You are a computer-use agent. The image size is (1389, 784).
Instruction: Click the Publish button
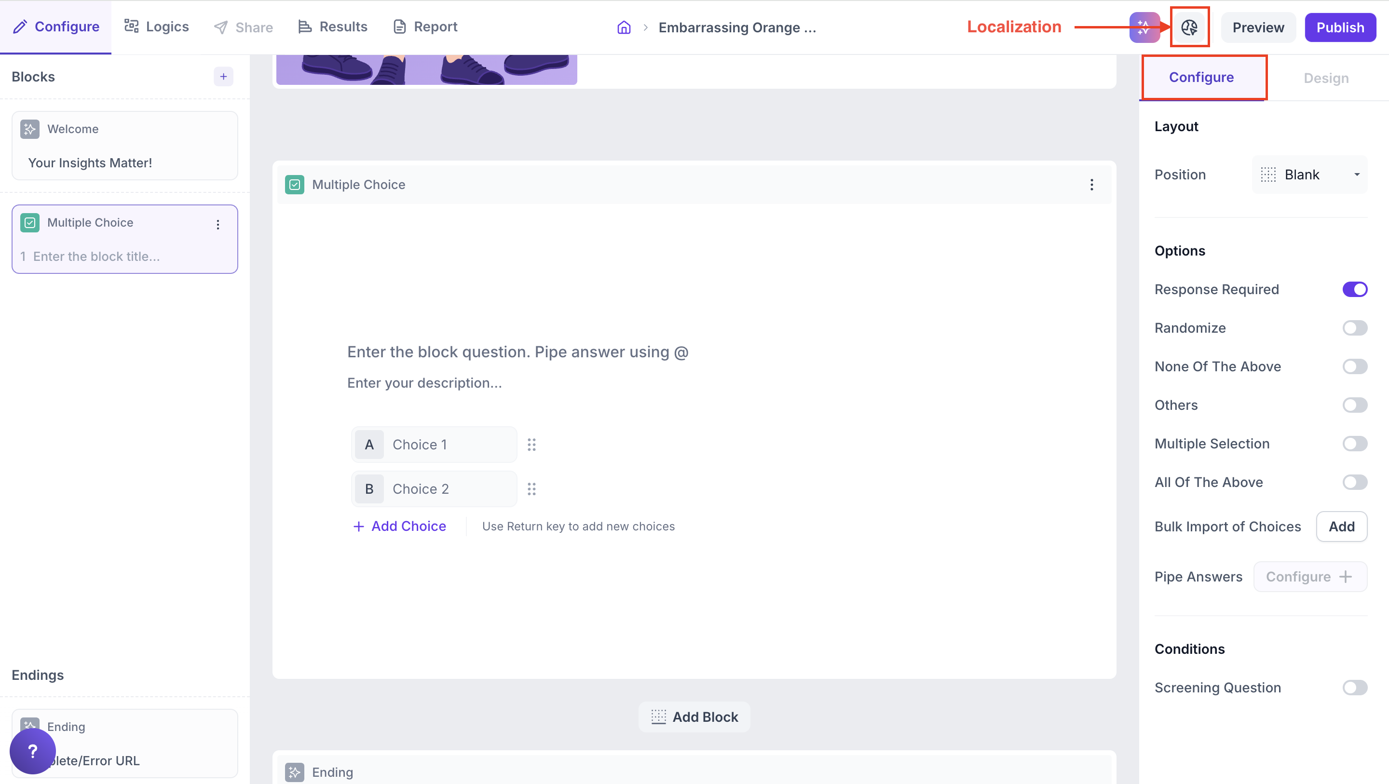click(1340, 27)
